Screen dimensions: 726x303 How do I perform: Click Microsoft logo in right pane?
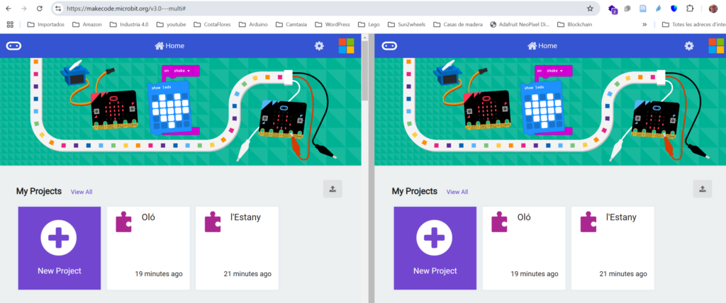716,46
